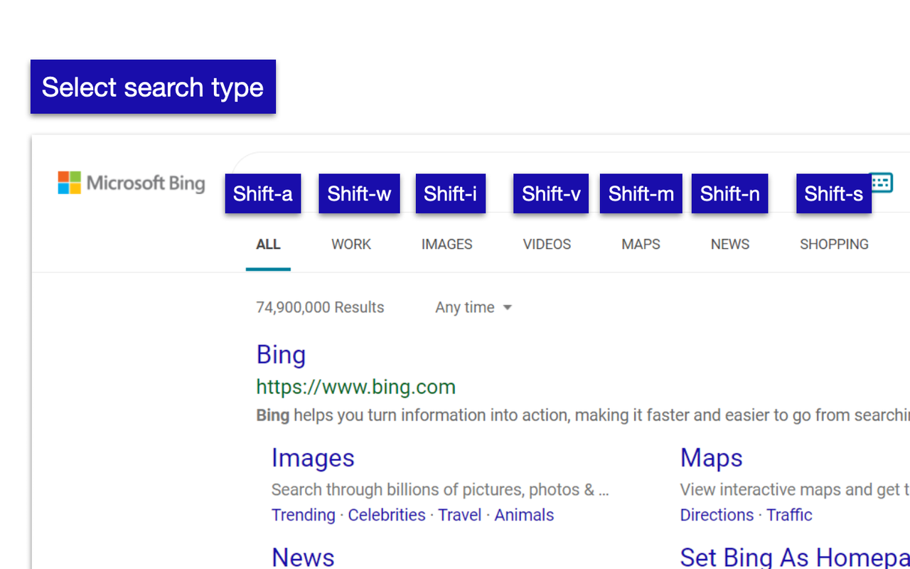This screenshot has width=910, height=569.
Task: Follow the Traffic link under Maps
Action: point(789,515)
